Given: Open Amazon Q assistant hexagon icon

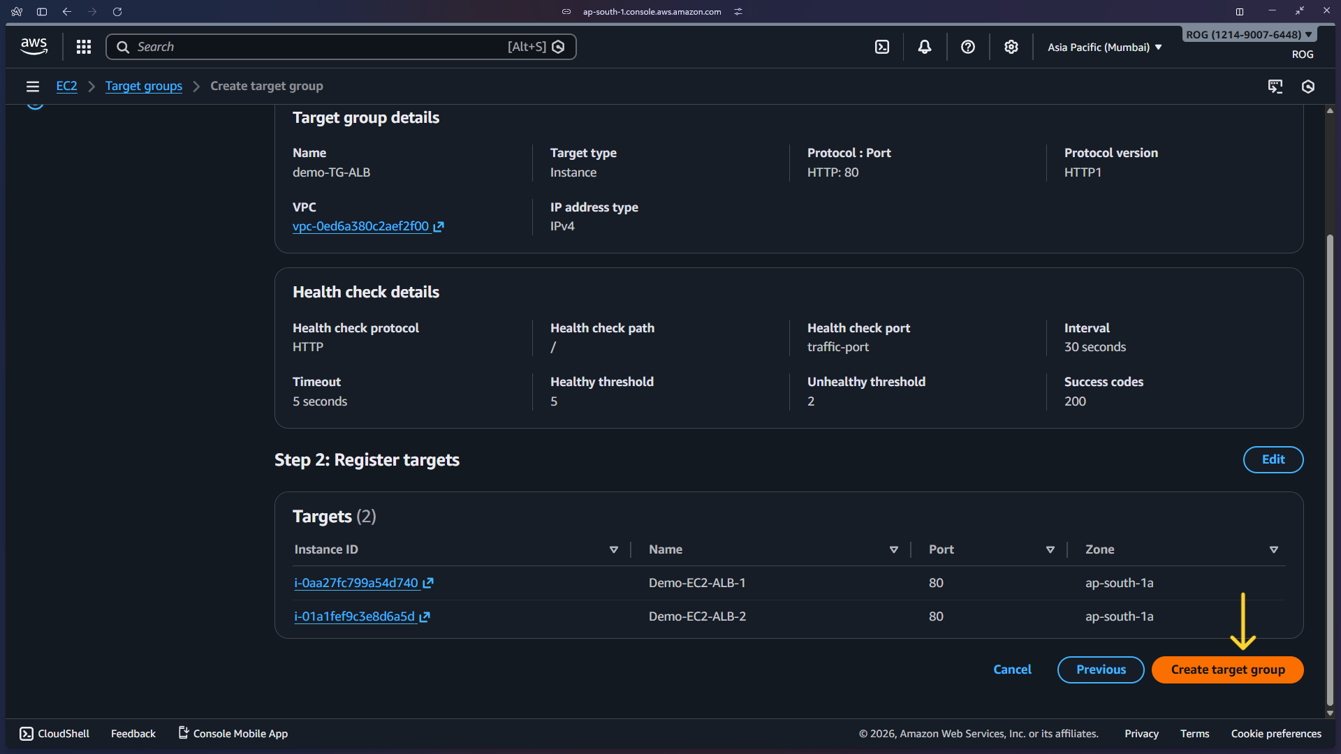Looking at the screenshot, I should [x=1309, y=87].
